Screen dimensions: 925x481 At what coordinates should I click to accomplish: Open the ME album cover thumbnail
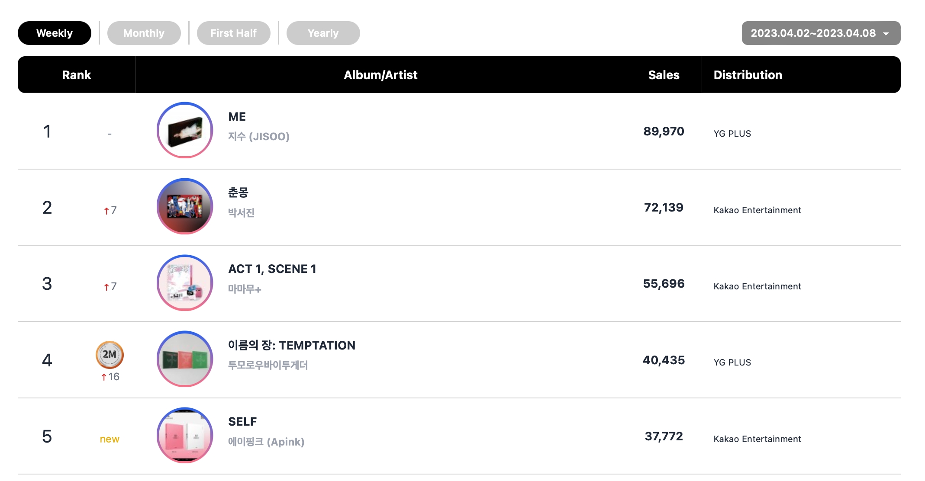(x=185, y=130)
